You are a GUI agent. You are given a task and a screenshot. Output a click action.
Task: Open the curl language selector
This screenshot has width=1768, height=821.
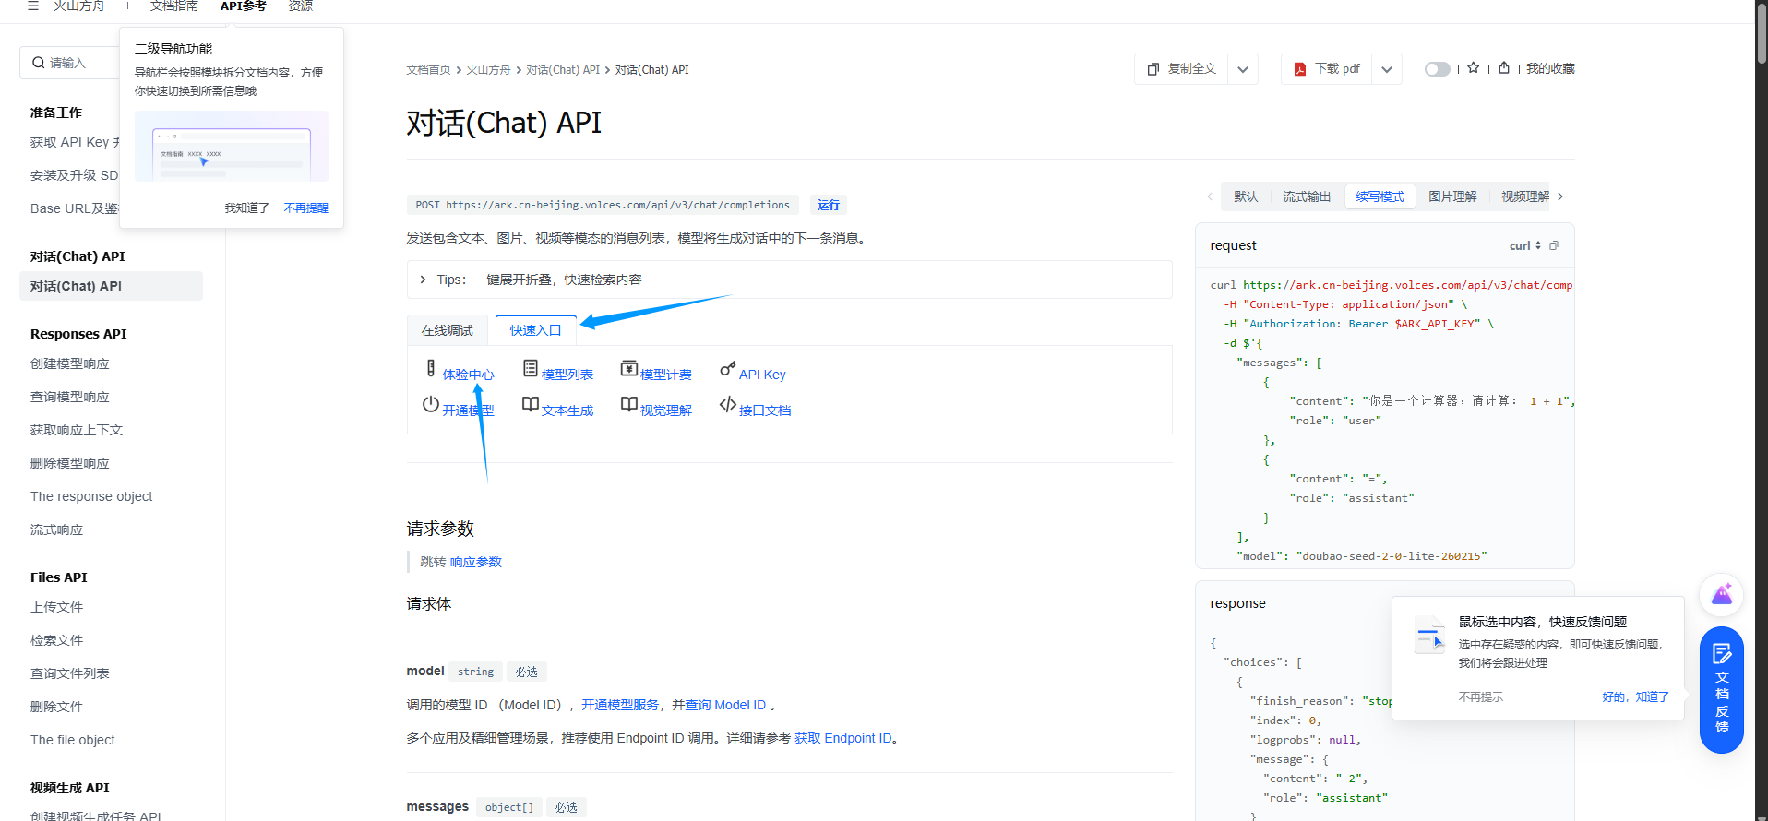coord(1525,245)
